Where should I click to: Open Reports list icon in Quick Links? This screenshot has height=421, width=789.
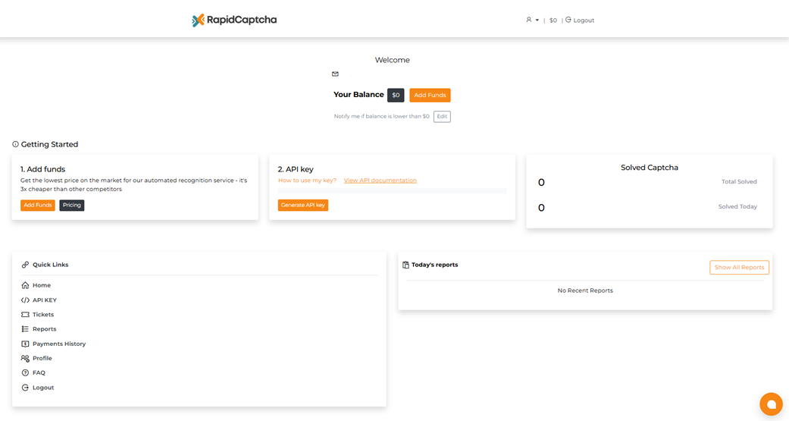click(x=25, y=329)
